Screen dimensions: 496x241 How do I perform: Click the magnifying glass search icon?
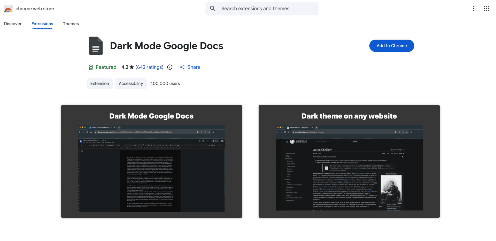(x=213, y=9)
